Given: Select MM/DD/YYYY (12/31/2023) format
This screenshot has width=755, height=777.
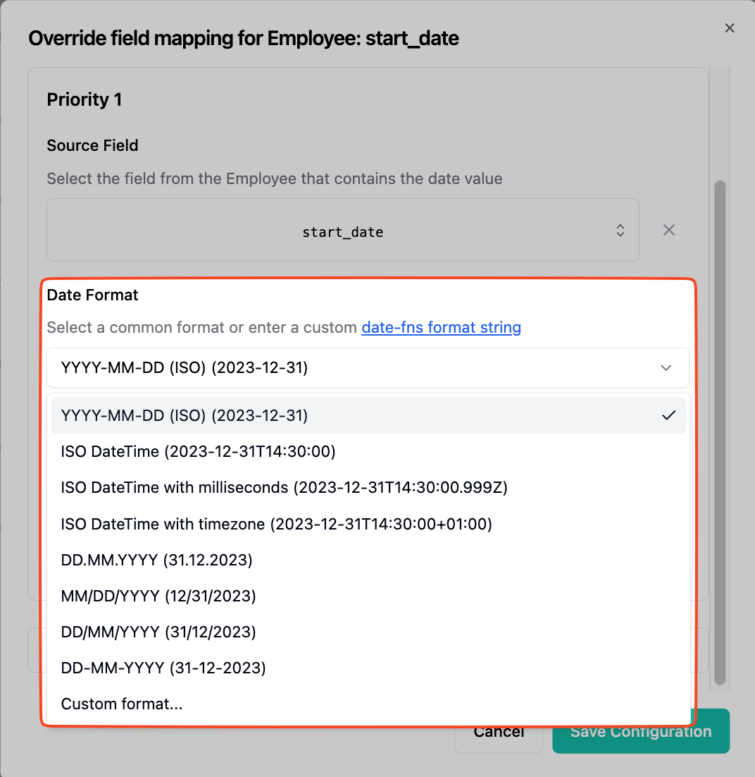Looking at the screenshot, I should [368, 596].
